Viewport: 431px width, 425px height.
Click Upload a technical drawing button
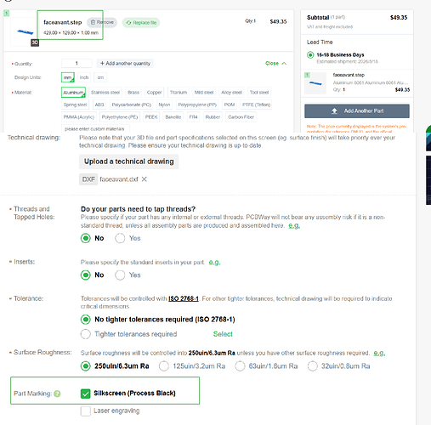click(129, 161)
